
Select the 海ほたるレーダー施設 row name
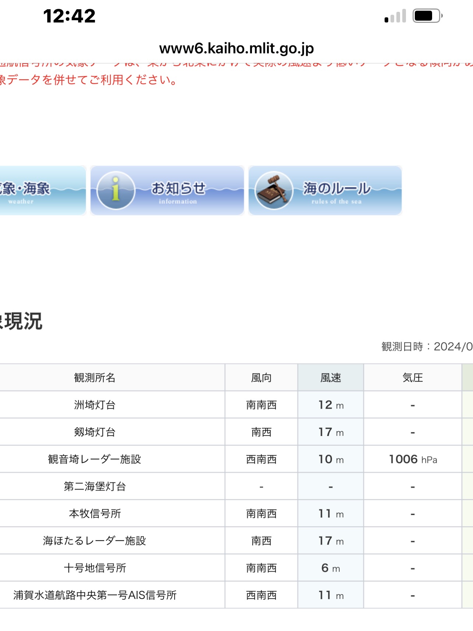click(95, 541)
